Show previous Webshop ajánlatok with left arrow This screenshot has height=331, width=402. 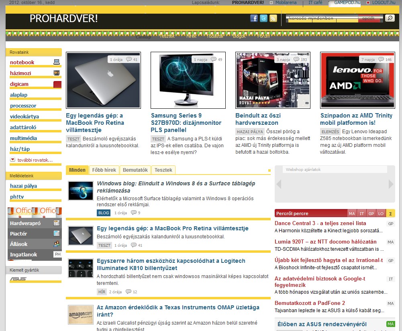coord(279,184)
